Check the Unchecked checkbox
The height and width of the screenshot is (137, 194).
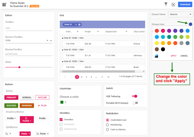[61, 124]
